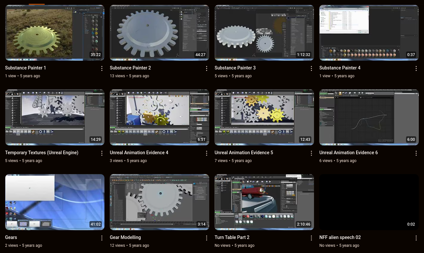Viewport: 424px width, 253px height.
Task: Open Unreal Animation Evidence 4 title link
Action: pos(139,153)
